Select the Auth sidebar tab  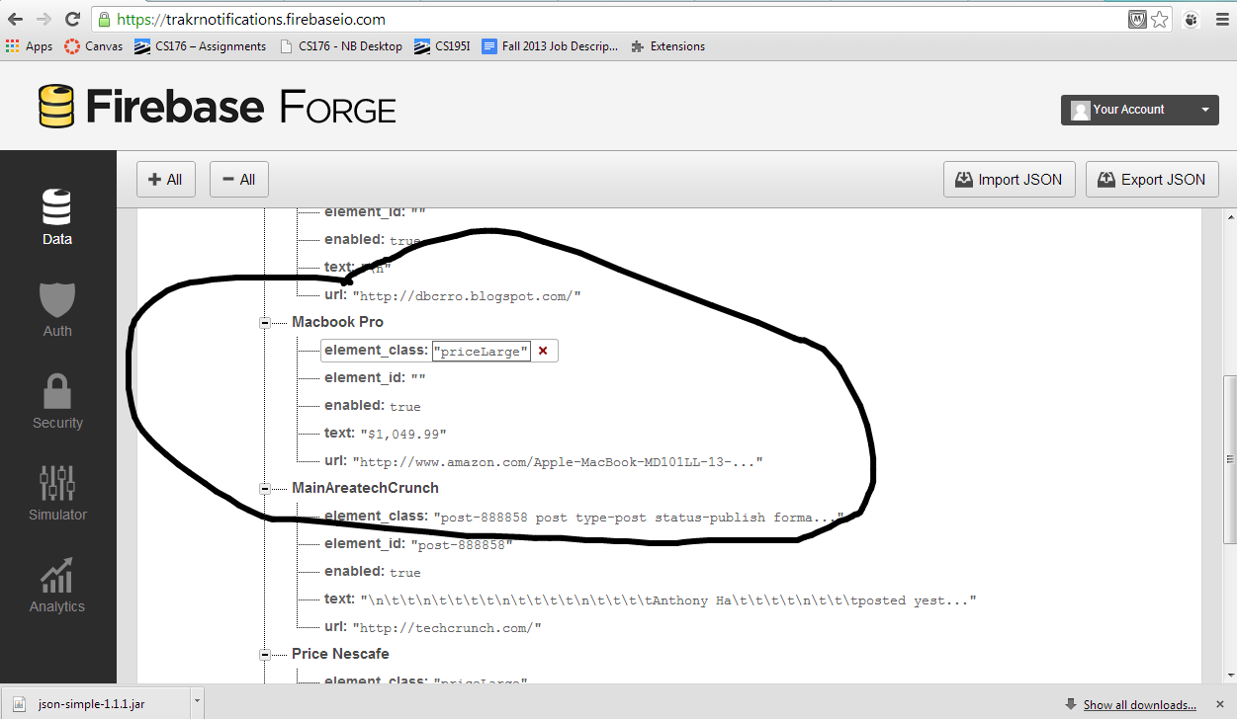point(57,308)
